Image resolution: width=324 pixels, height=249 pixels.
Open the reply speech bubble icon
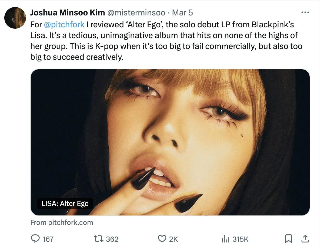pos(35,238)
